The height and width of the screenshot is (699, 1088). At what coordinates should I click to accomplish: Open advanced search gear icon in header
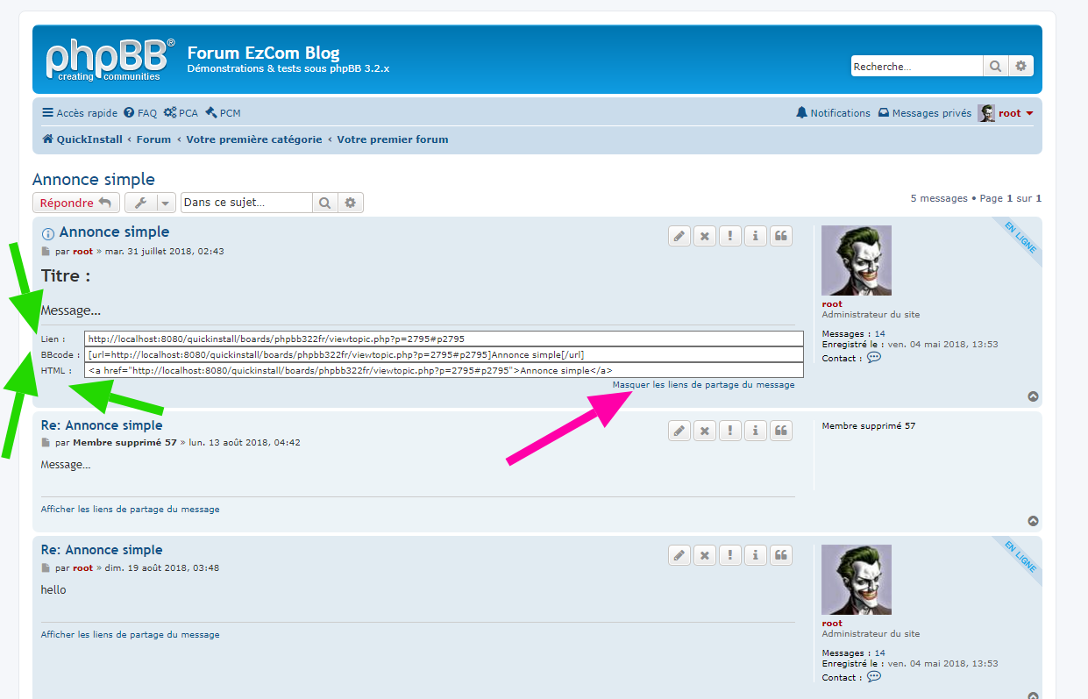[x=1020, y=66]
